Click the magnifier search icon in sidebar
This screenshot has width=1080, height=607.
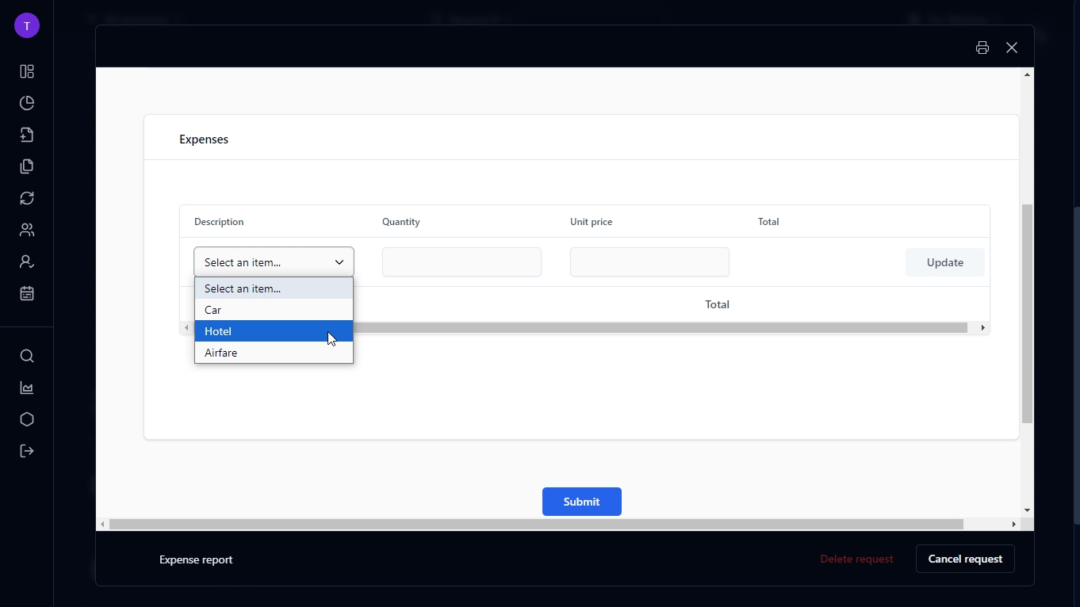[x=27, y=356]
